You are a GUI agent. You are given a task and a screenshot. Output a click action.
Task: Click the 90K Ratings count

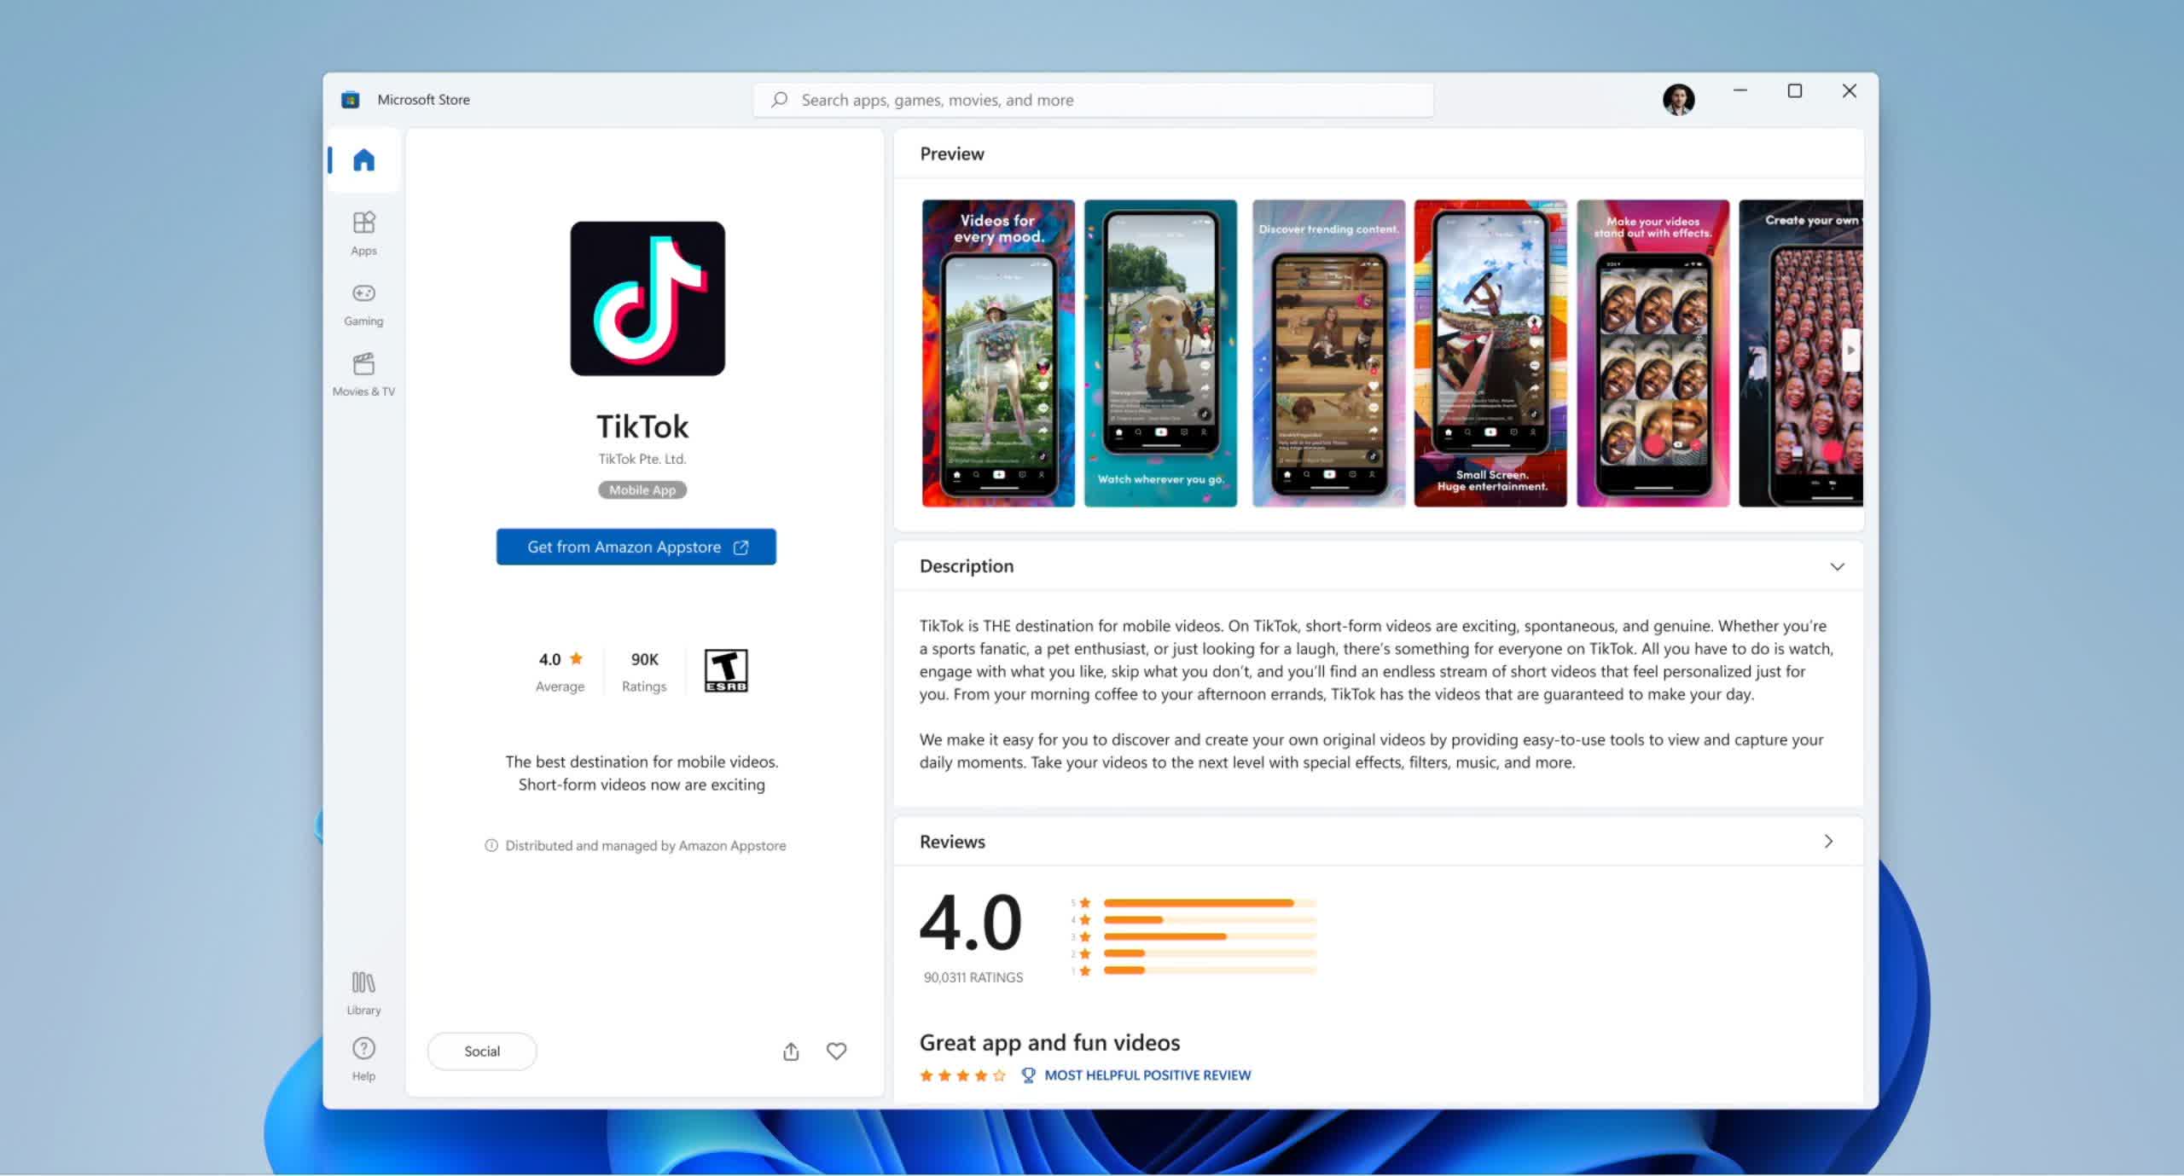[x=644, y=671]
